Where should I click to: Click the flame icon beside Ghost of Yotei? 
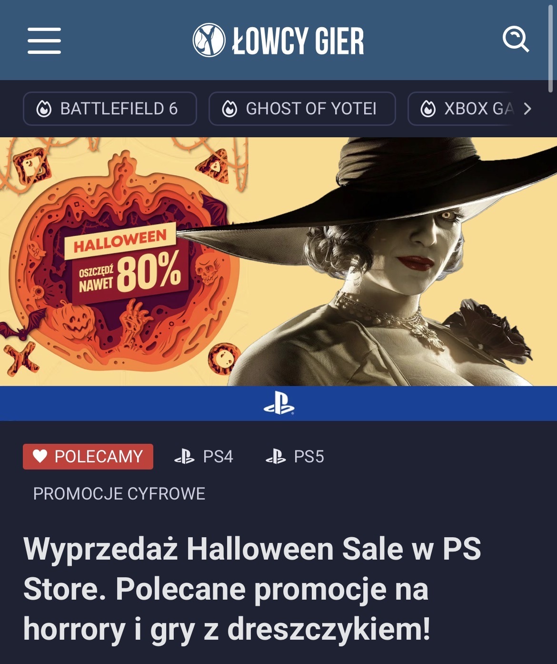[x=229, y=109]
